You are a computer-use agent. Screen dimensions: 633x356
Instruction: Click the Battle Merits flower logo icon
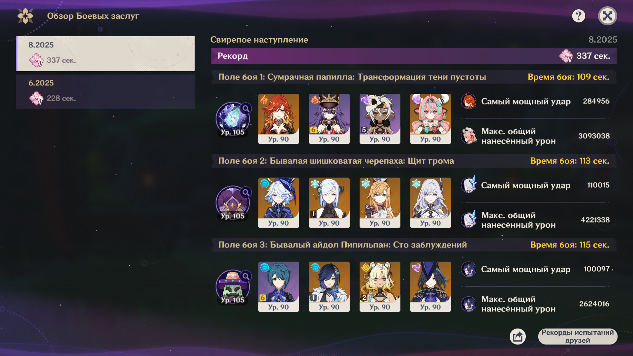[25, 16]
